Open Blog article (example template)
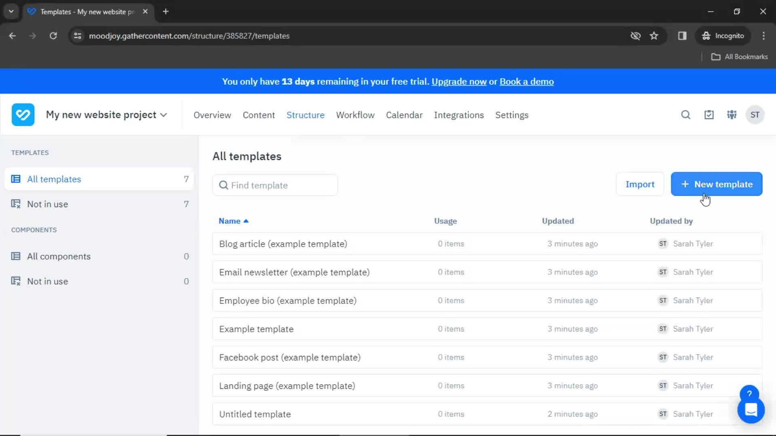This screenshot has height=436, width=776. [x=487, y=244]
